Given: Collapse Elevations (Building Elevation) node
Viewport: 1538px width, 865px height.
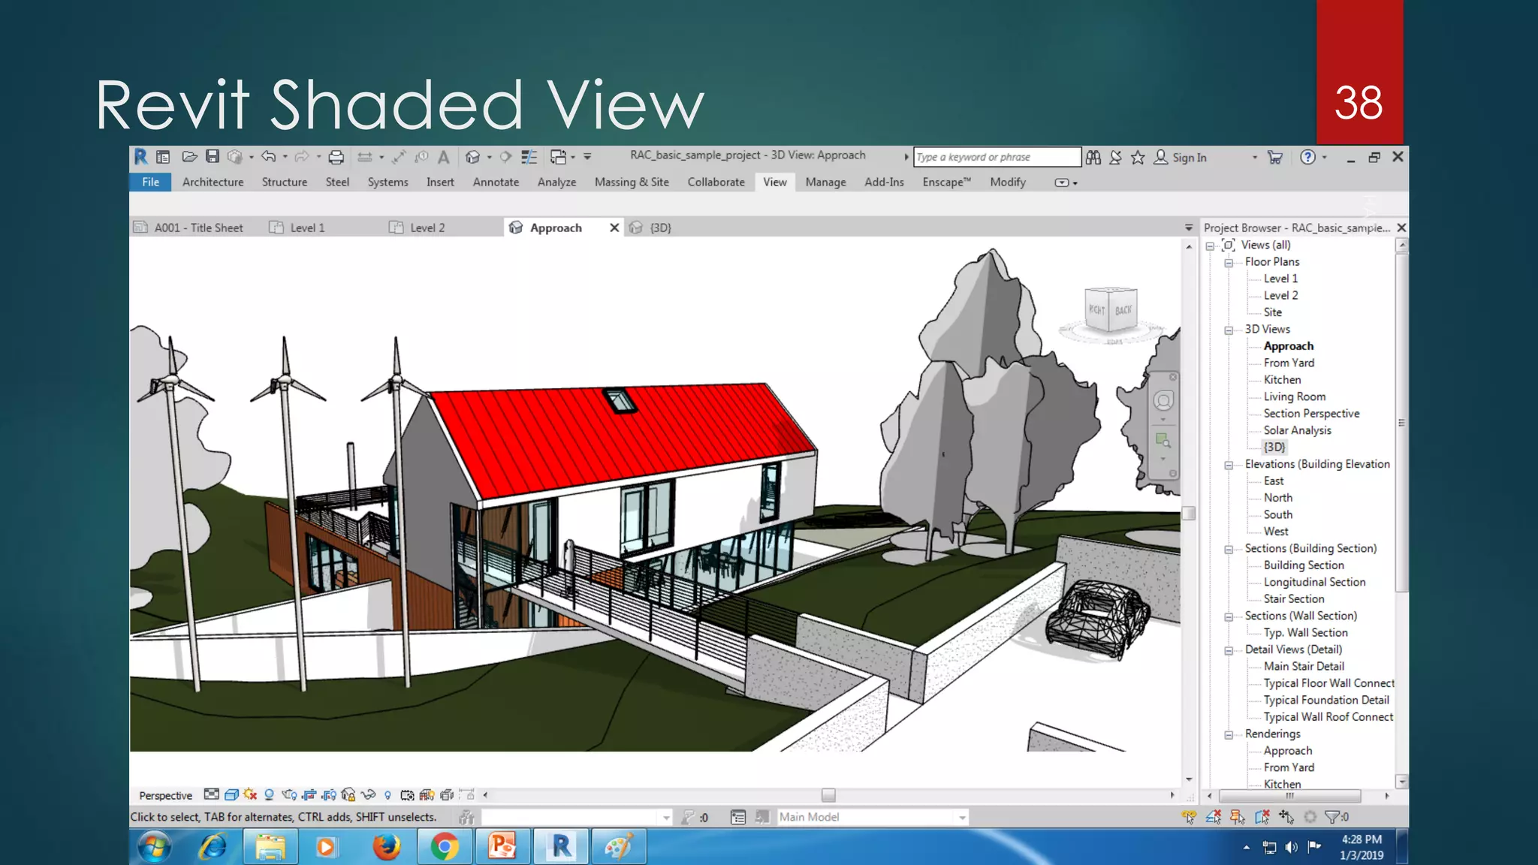Looking at the screenshot, I should pos(1229,466).
